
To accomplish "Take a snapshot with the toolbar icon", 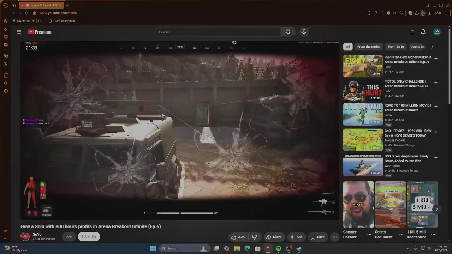I will click(382, 13).
